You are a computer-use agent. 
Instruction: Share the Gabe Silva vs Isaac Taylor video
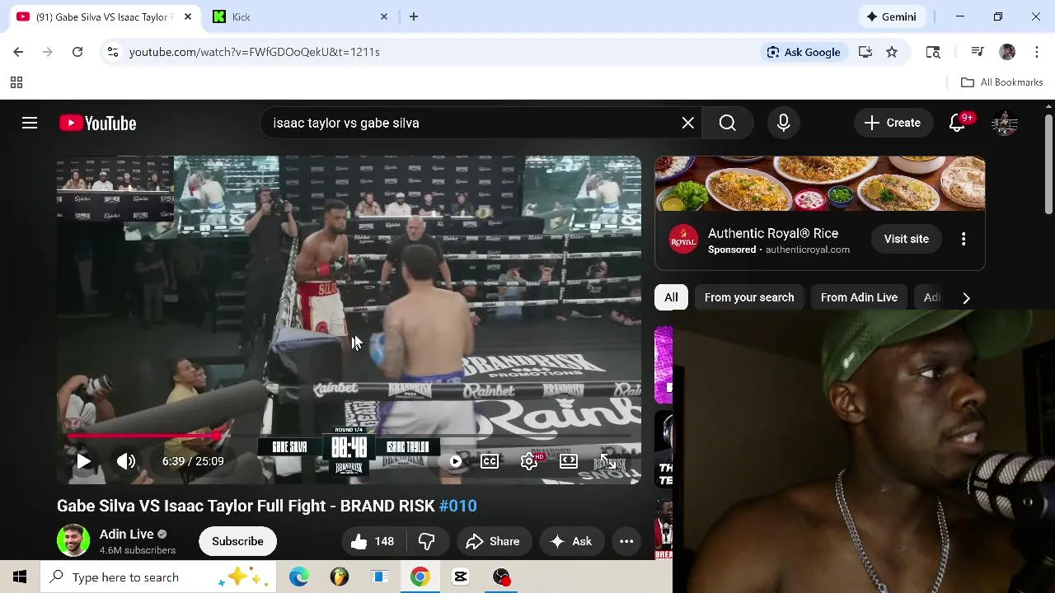click(493, 541)
